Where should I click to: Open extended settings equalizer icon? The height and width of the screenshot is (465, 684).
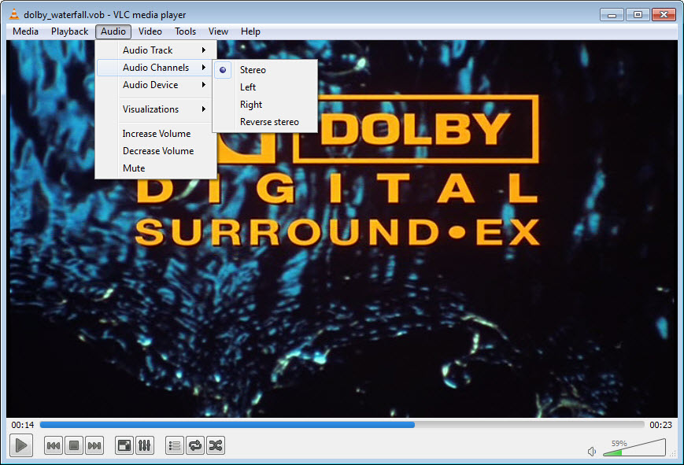[144, 445]
